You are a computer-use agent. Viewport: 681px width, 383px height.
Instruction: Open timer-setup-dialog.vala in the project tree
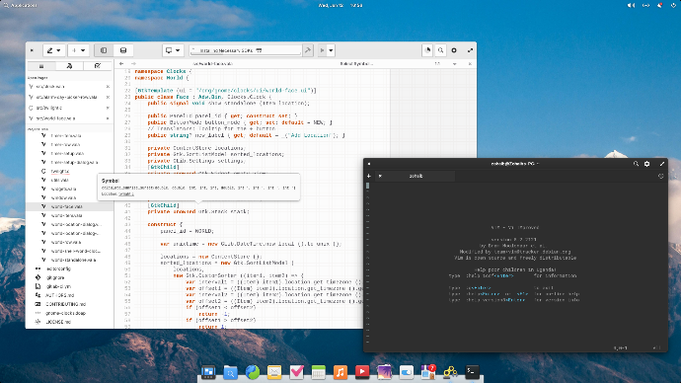(x=69, y=163)
